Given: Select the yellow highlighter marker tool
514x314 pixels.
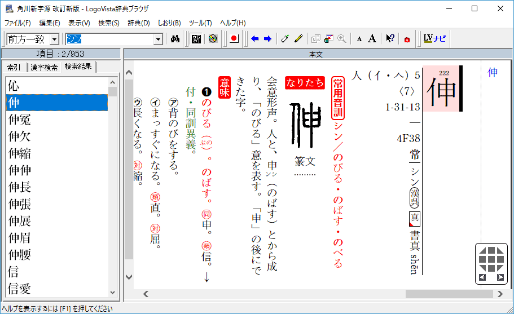Looking at the screenshot, I should pos(298,39).
